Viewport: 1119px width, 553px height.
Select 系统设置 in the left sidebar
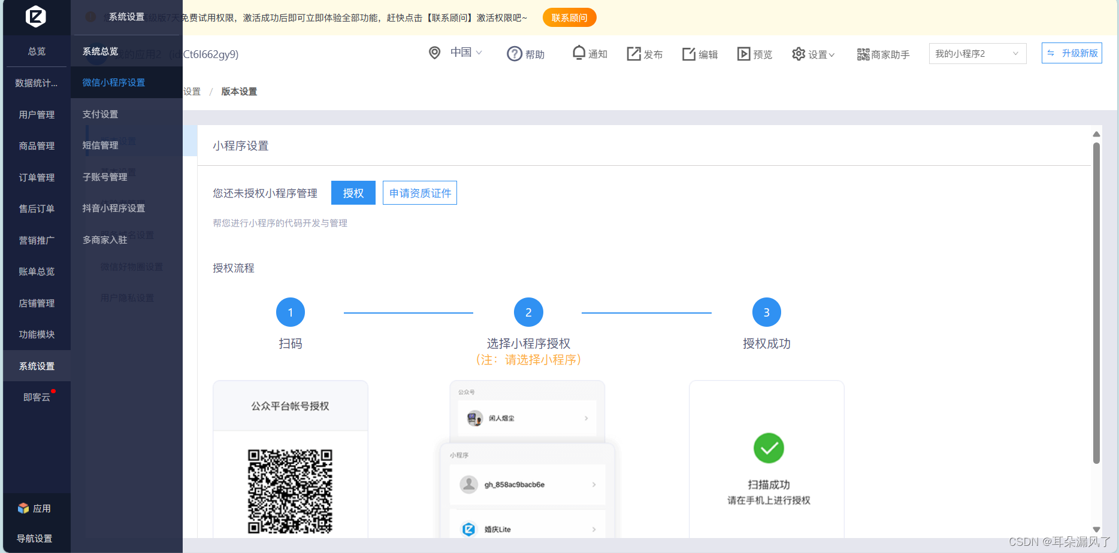[x=37, y=366]
